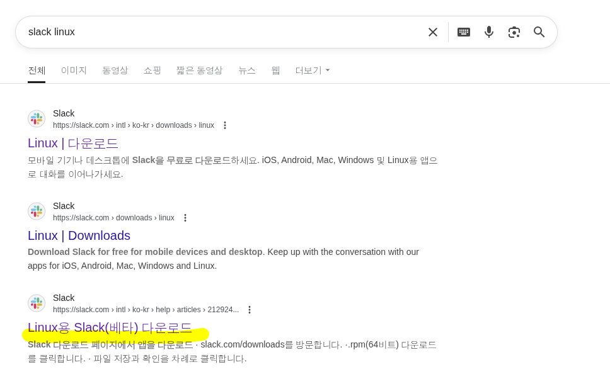This screenshot has height=384, width=610.
Task: Click Slack favicon beside ko-kr downloads linux URL
Action: 37,118
